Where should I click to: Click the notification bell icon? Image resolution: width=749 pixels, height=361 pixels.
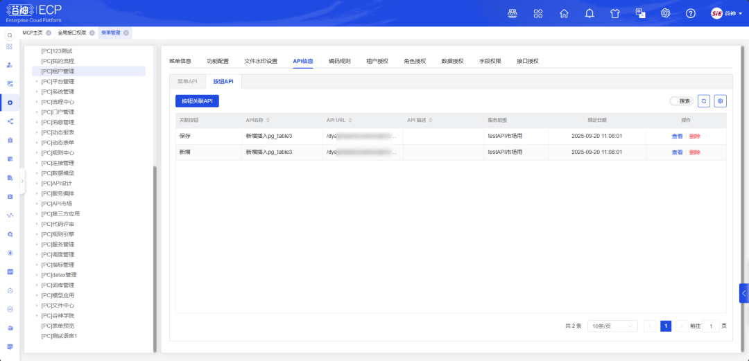pyautogui.click(x=589, y=13)
